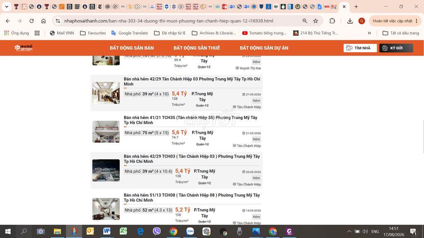Reload the current page
The image size is (424, 238).
31,21
